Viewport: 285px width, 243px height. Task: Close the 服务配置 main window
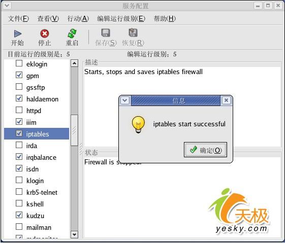pos(278,6)
